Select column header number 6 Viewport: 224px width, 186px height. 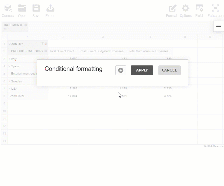click(210, 37)
